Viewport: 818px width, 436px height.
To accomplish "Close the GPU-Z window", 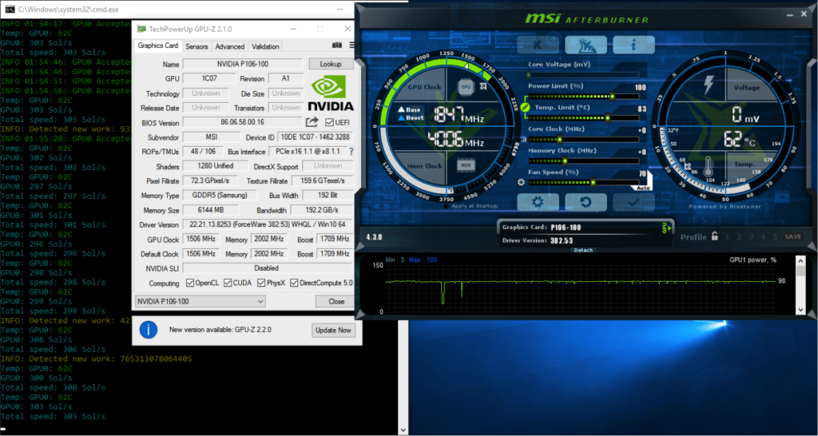I will tap(347, 29).
